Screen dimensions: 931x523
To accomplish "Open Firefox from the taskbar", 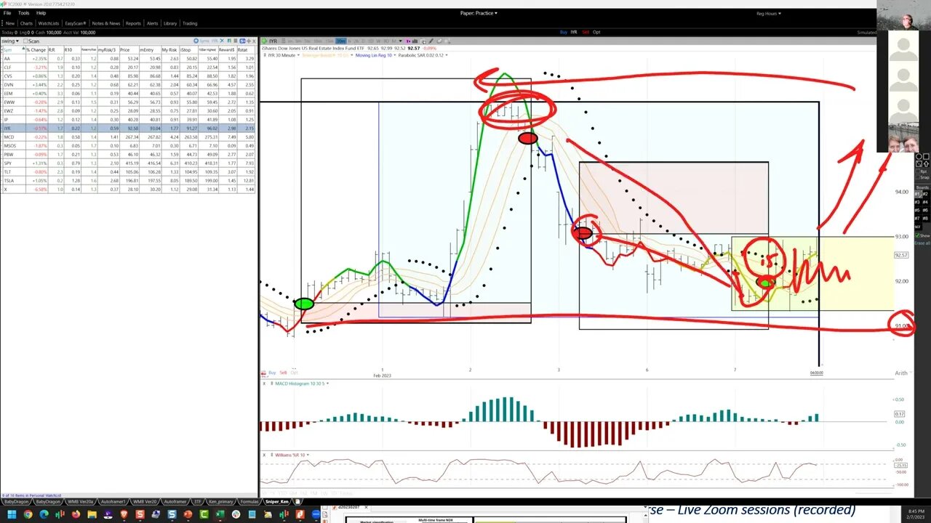I will (x=76, y=514).
